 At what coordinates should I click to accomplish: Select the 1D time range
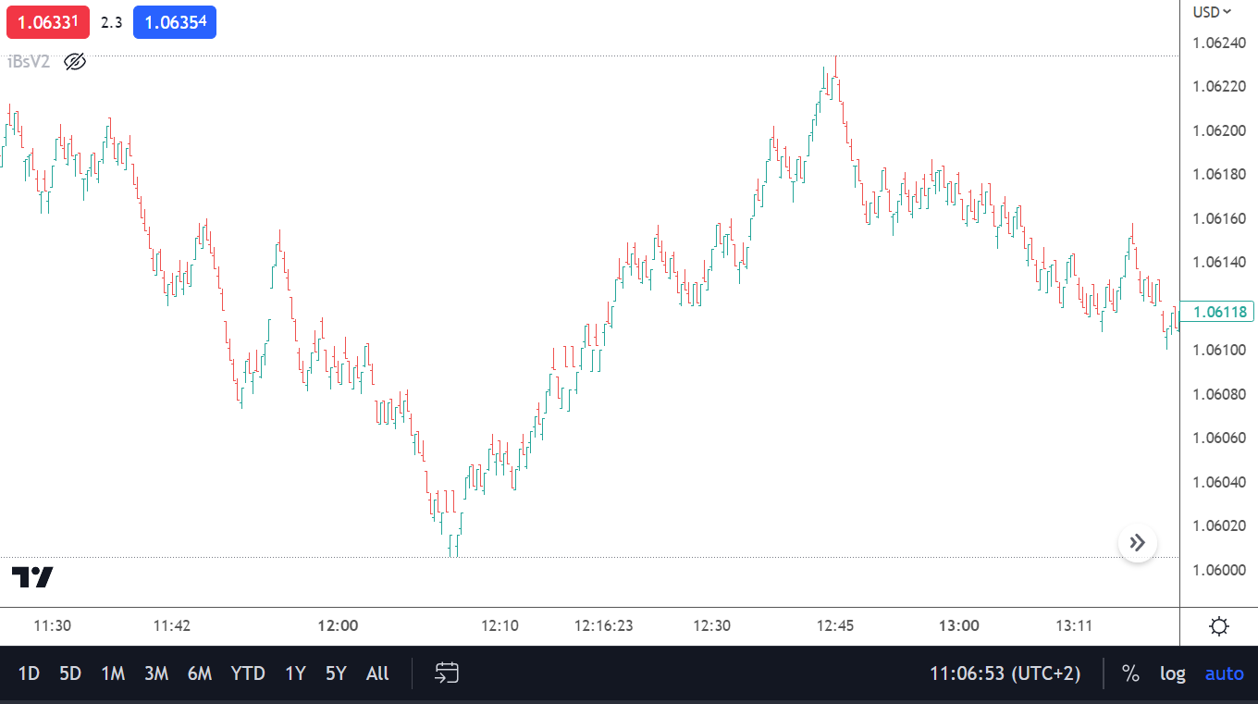tap(29, 673)
